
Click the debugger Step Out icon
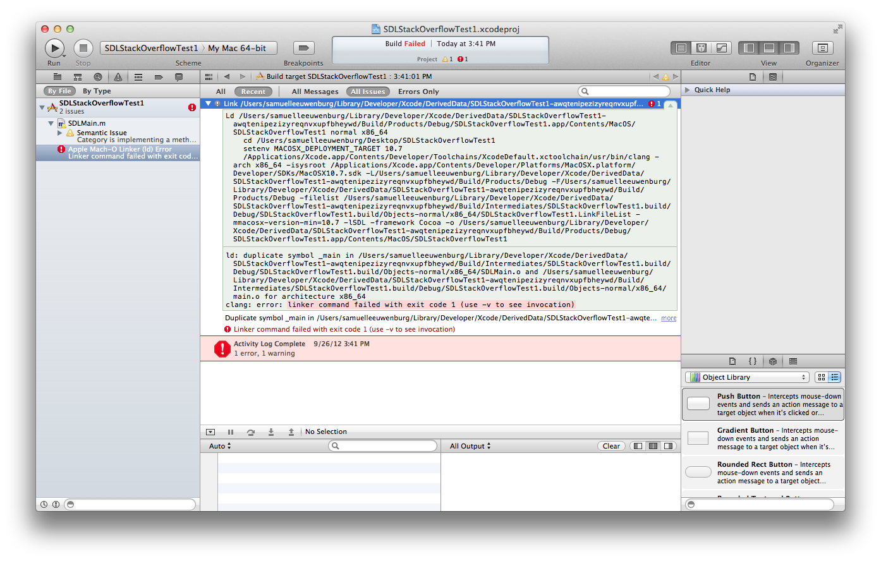click(291, 432)
